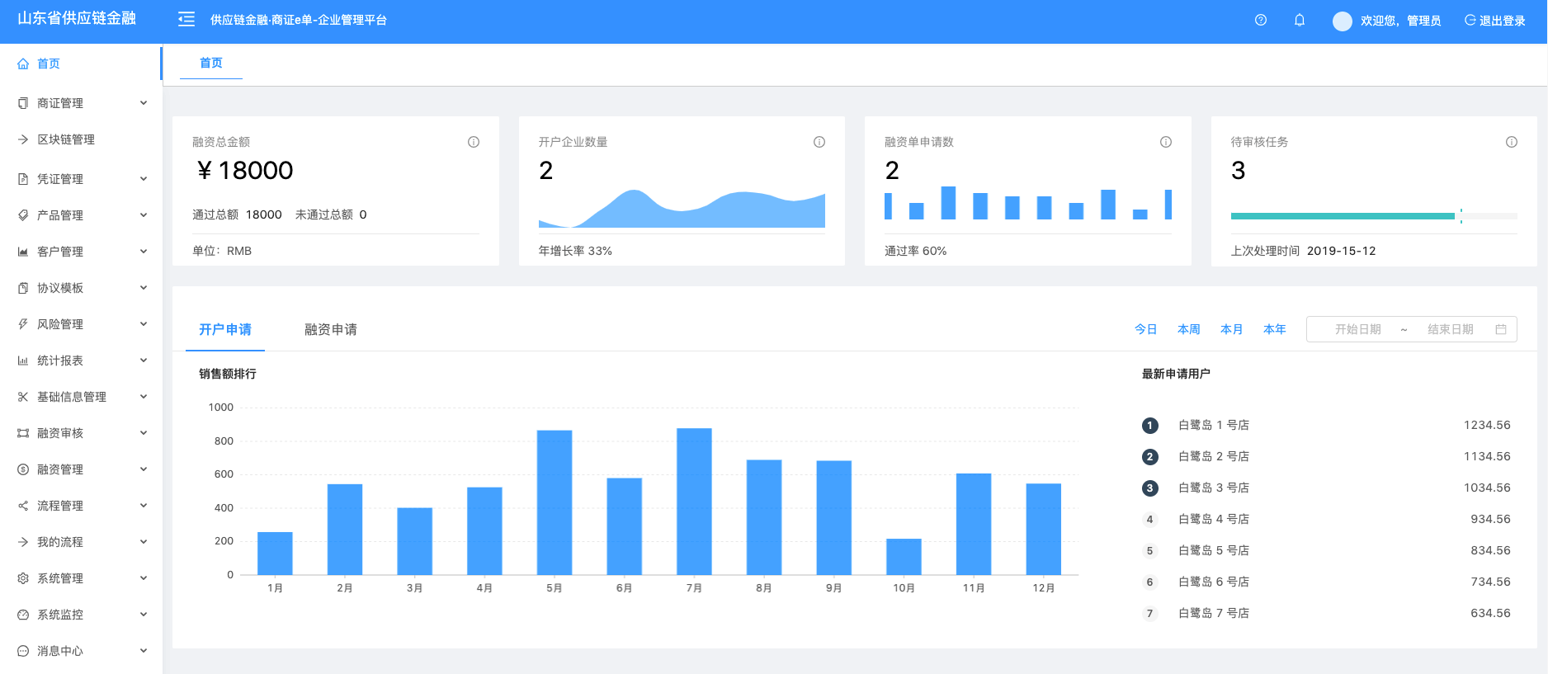Click the user avatar circle
Viewport: 1548px width, 674px height.
pyautogui.click(x=1342, y=21)
